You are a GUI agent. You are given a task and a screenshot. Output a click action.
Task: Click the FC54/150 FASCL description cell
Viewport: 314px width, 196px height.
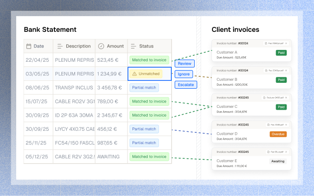click(x=74, y=143)
